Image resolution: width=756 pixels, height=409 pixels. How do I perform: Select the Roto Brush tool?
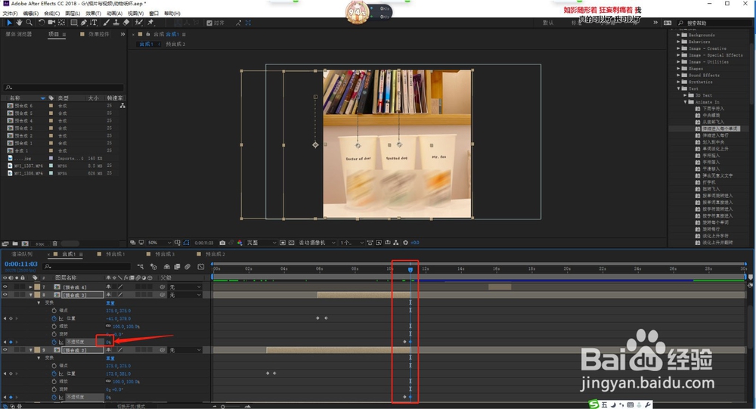139,23
